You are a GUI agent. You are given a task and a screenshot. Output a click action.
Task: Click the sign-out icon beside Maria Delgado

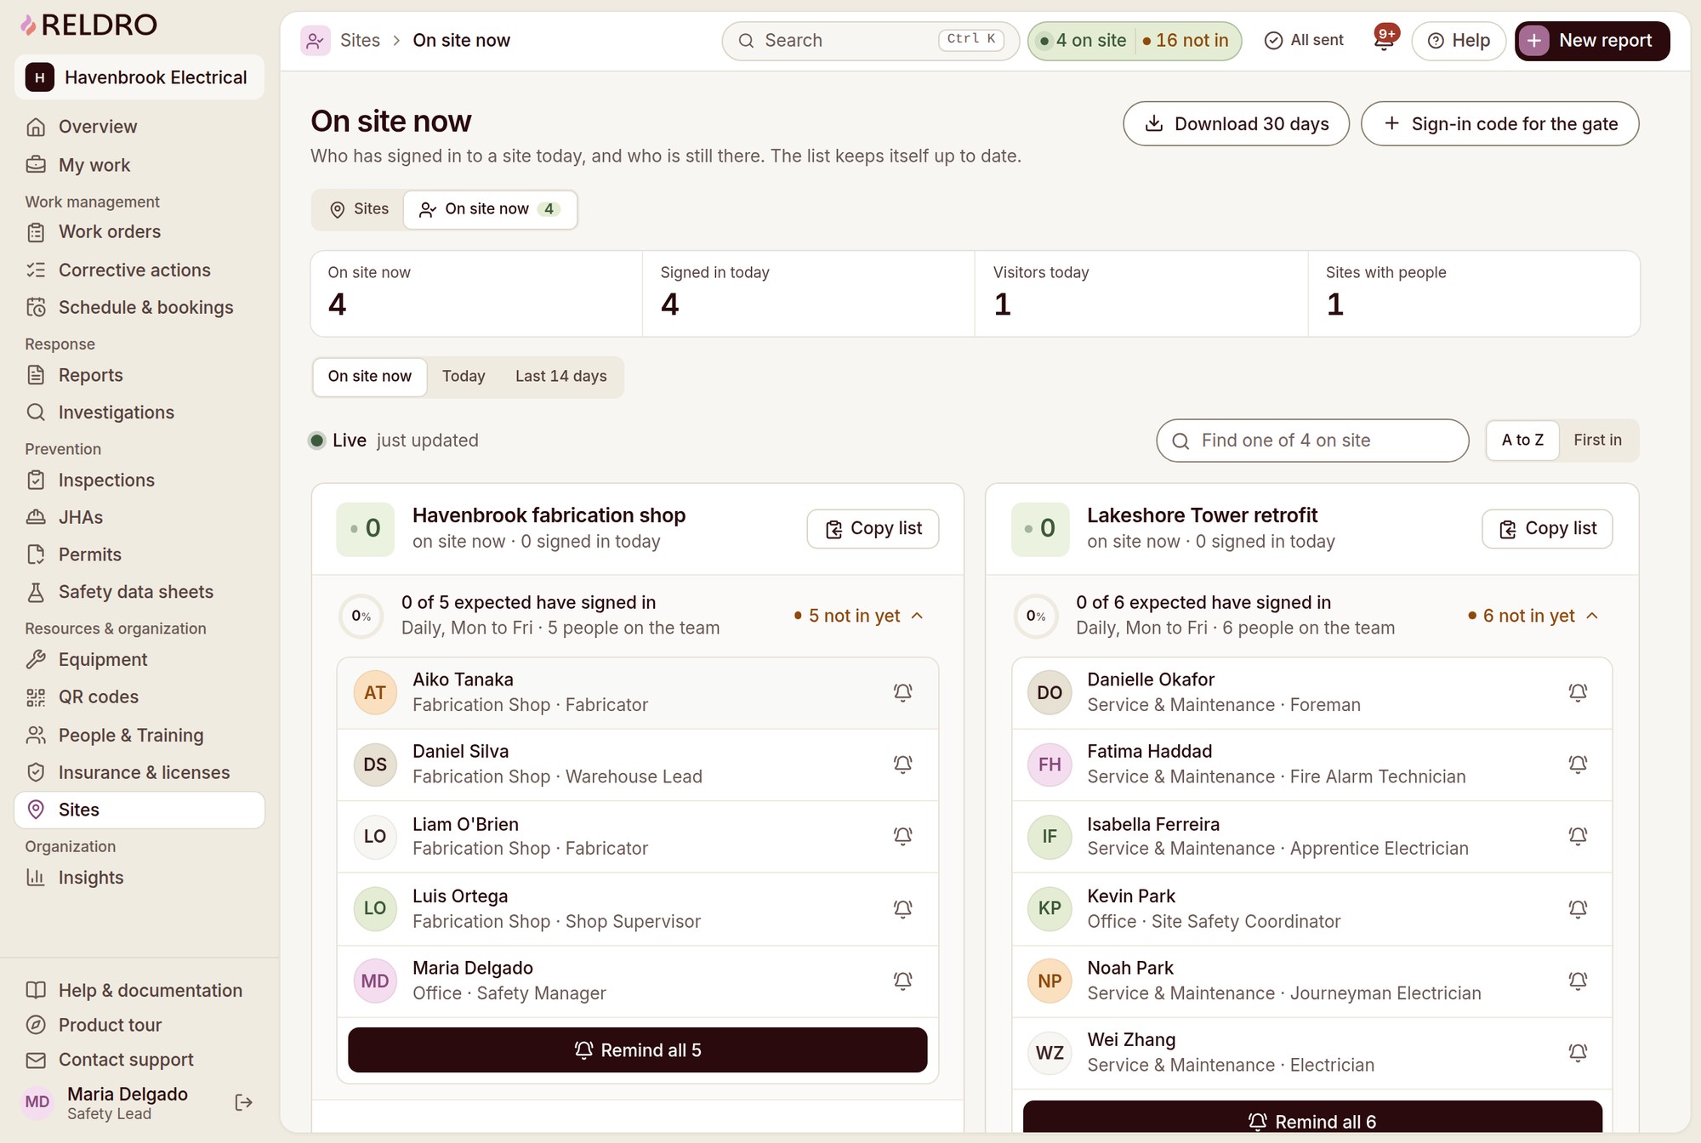click(243, 1102)
